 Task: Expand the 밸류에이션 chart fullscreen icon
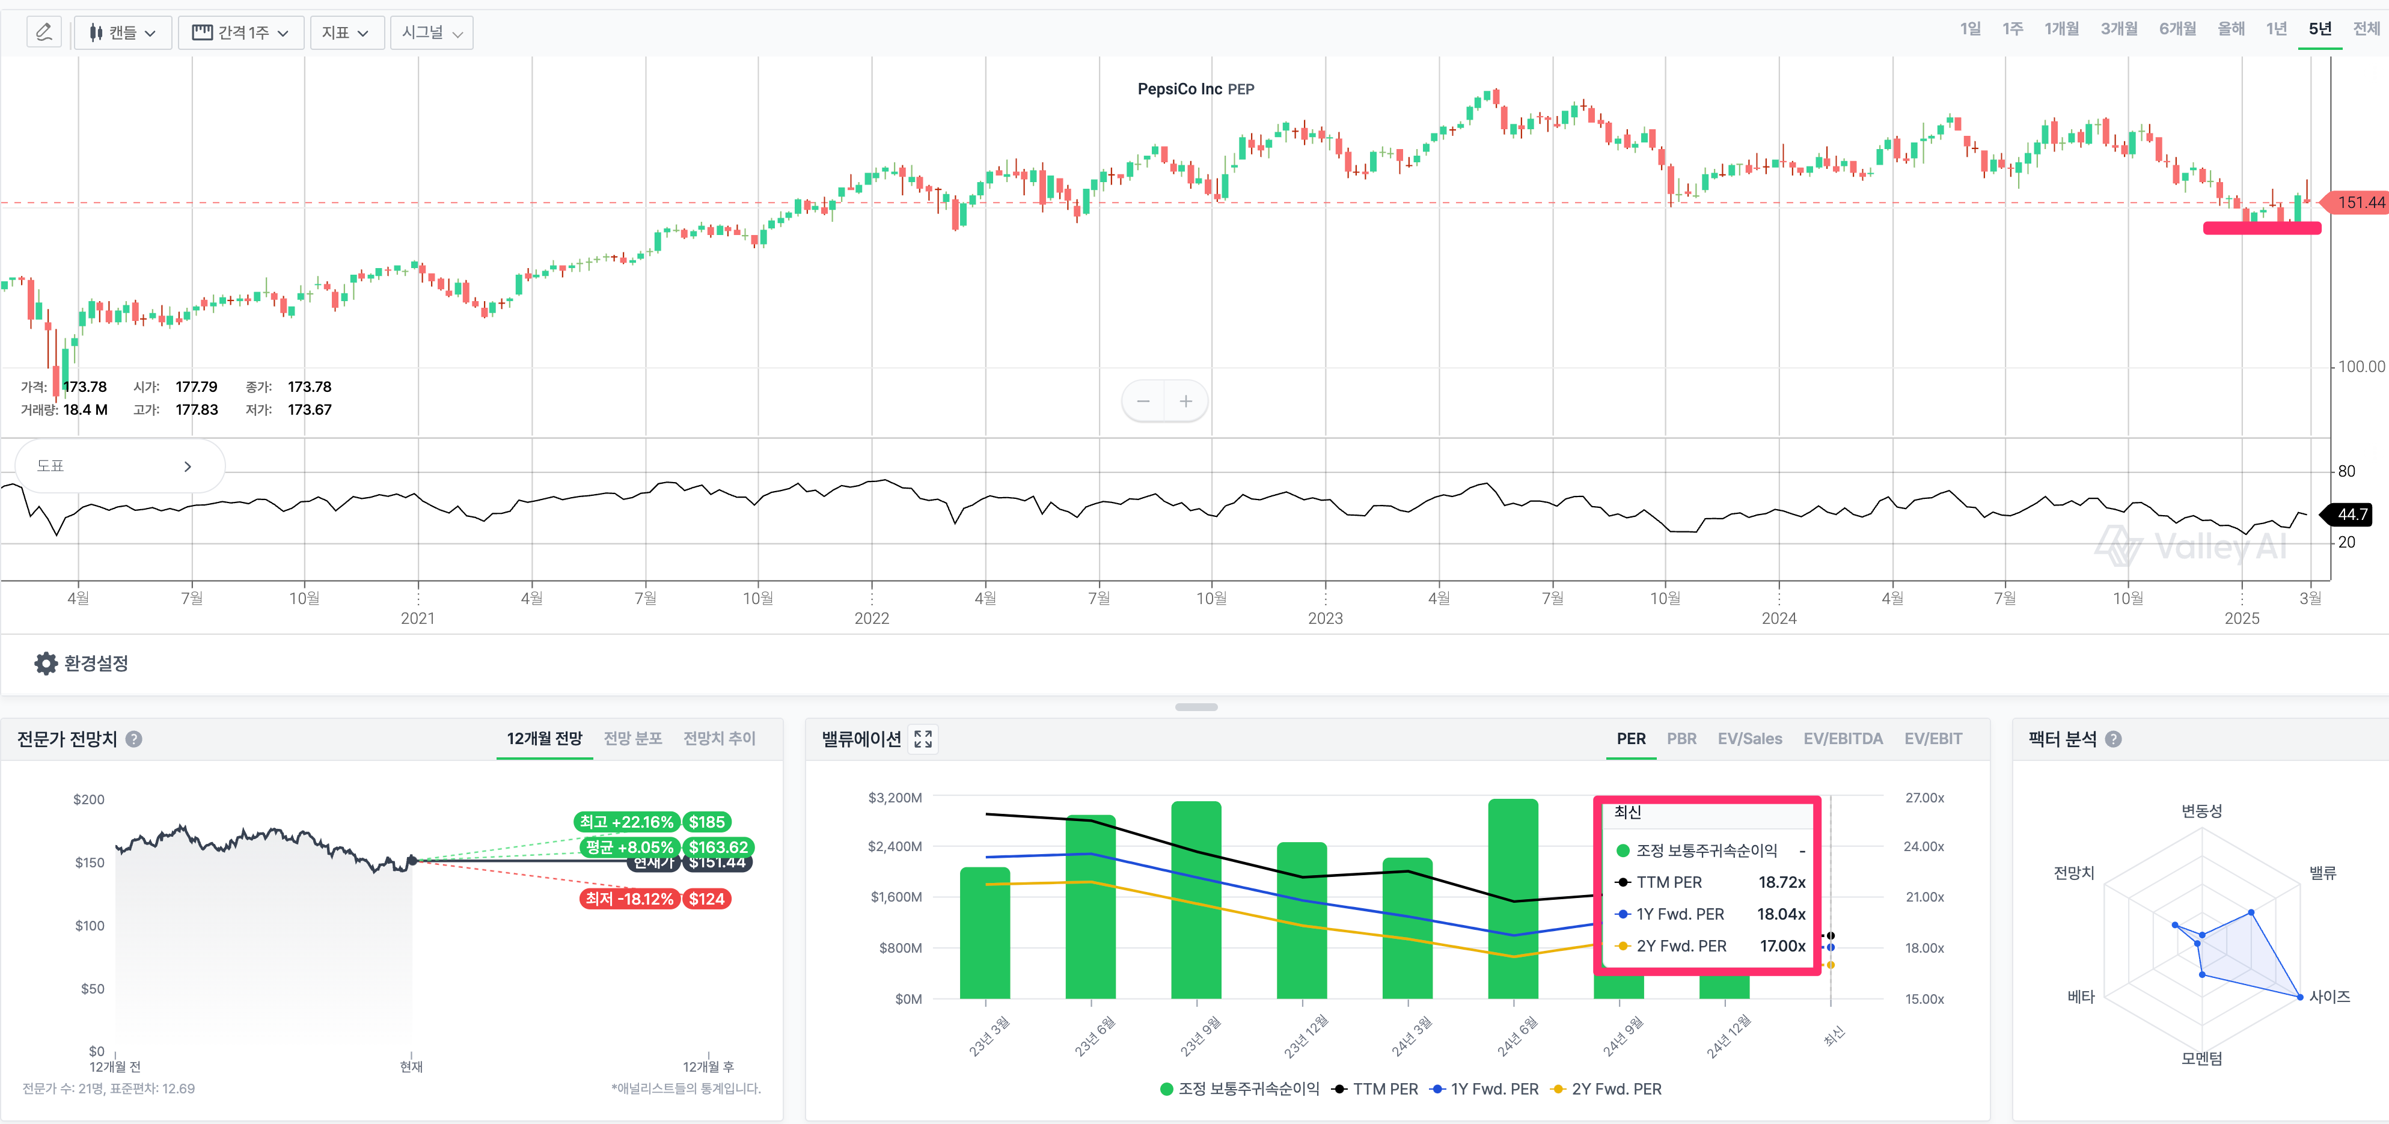[x=923, y=739]
